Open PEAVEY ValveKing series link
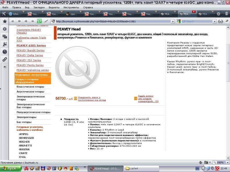The image size is (230, 172). (32, 70)
